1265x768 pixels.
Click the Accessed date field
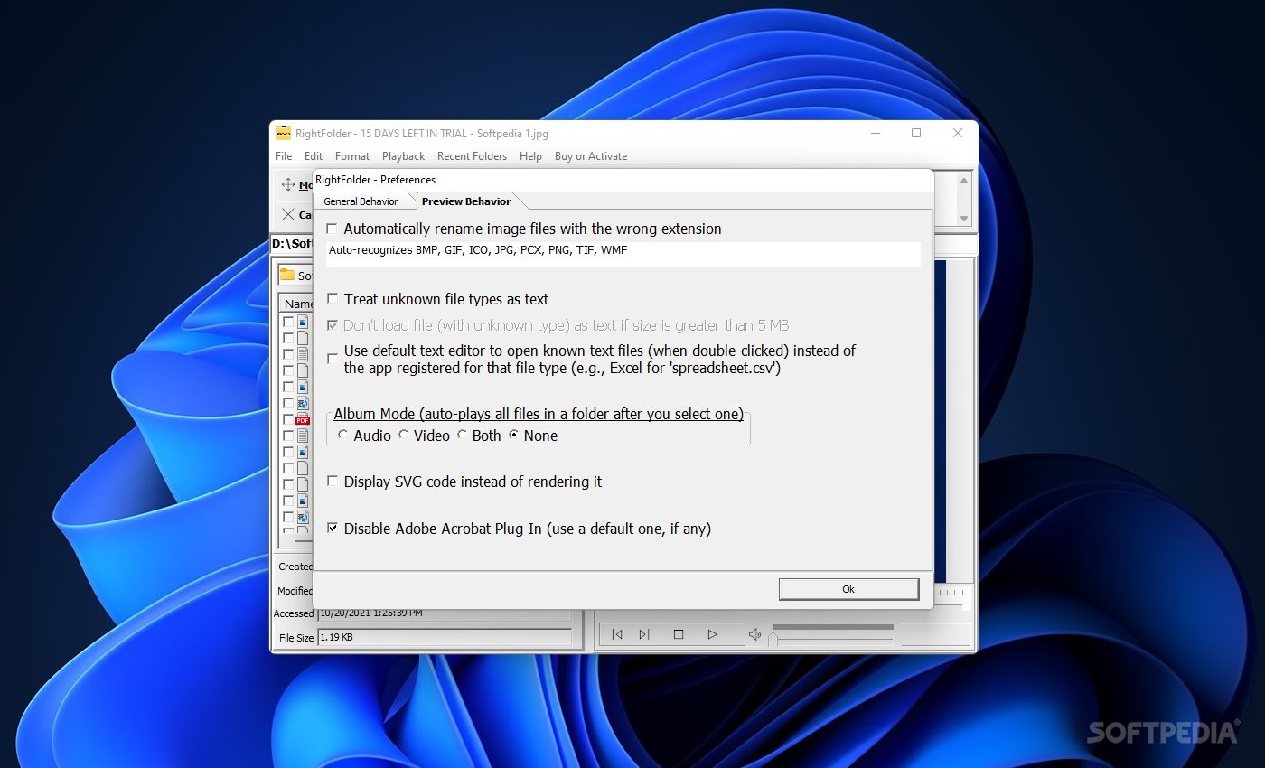pyautogui.click(x=445, y=613)
